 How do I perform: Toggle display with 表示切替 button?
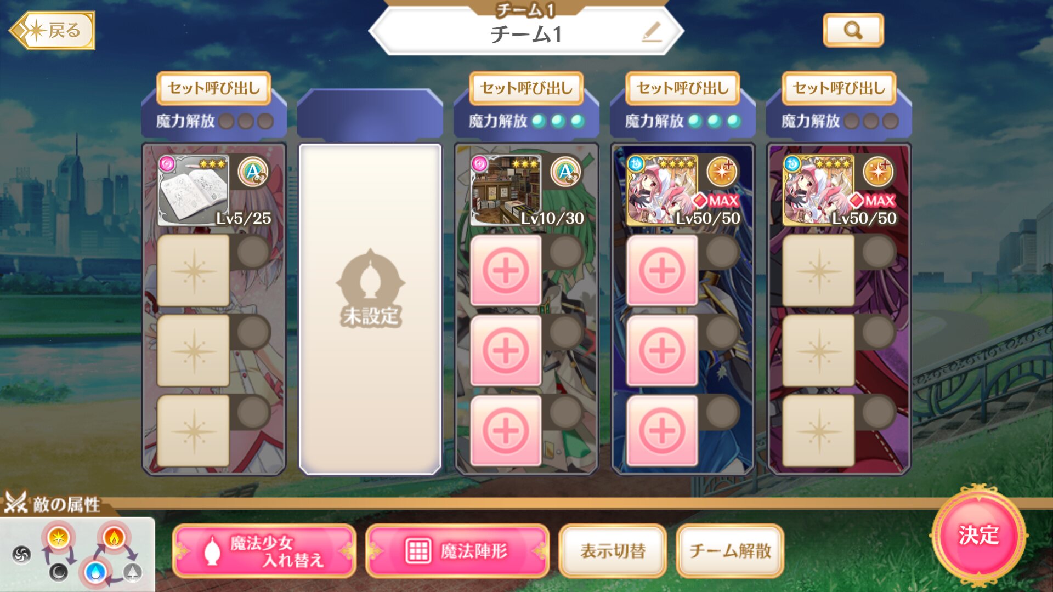(x=613, y=551)
